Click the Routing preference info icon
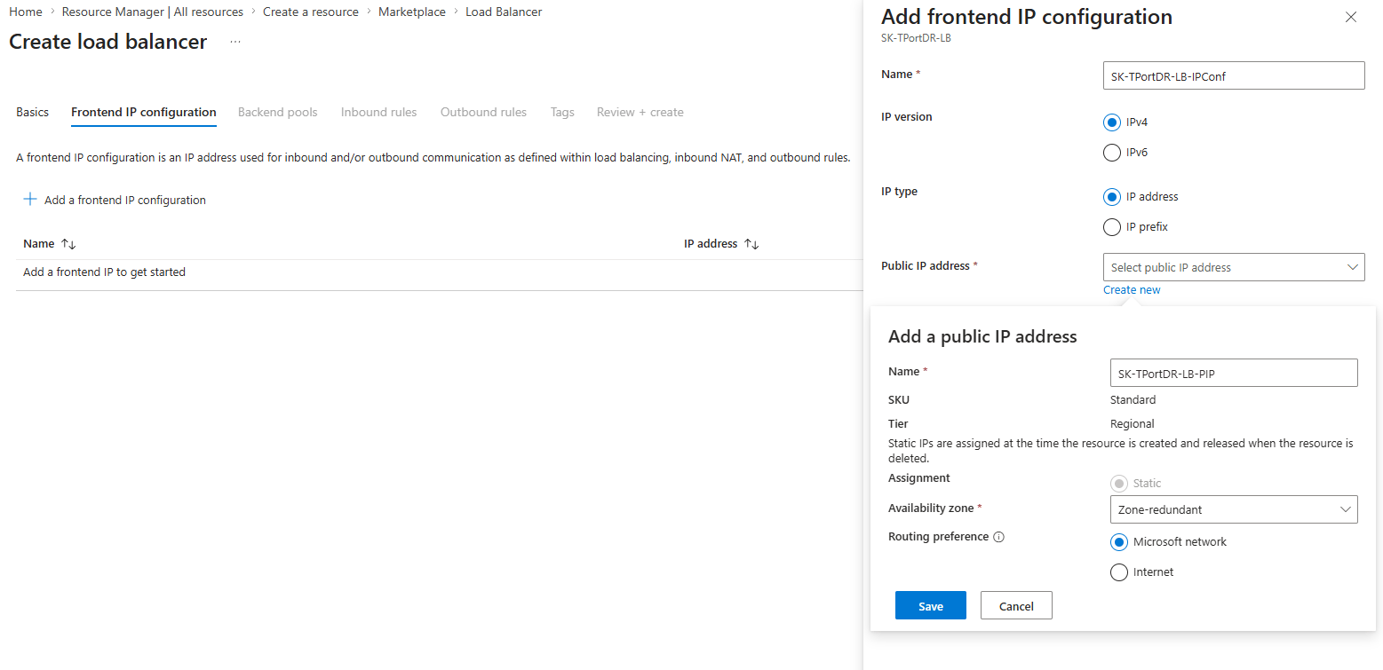Viewport: 1383px width, 670px height. [x=998, y=537]
